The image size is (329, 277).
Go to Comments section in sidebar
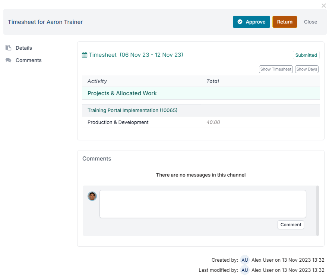(x=28, y=60)
